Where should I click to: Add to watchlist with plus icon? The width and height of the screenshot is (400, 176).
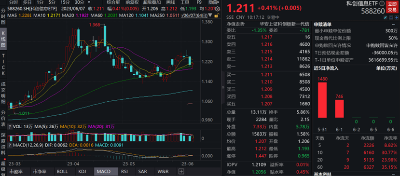[396, 18]
